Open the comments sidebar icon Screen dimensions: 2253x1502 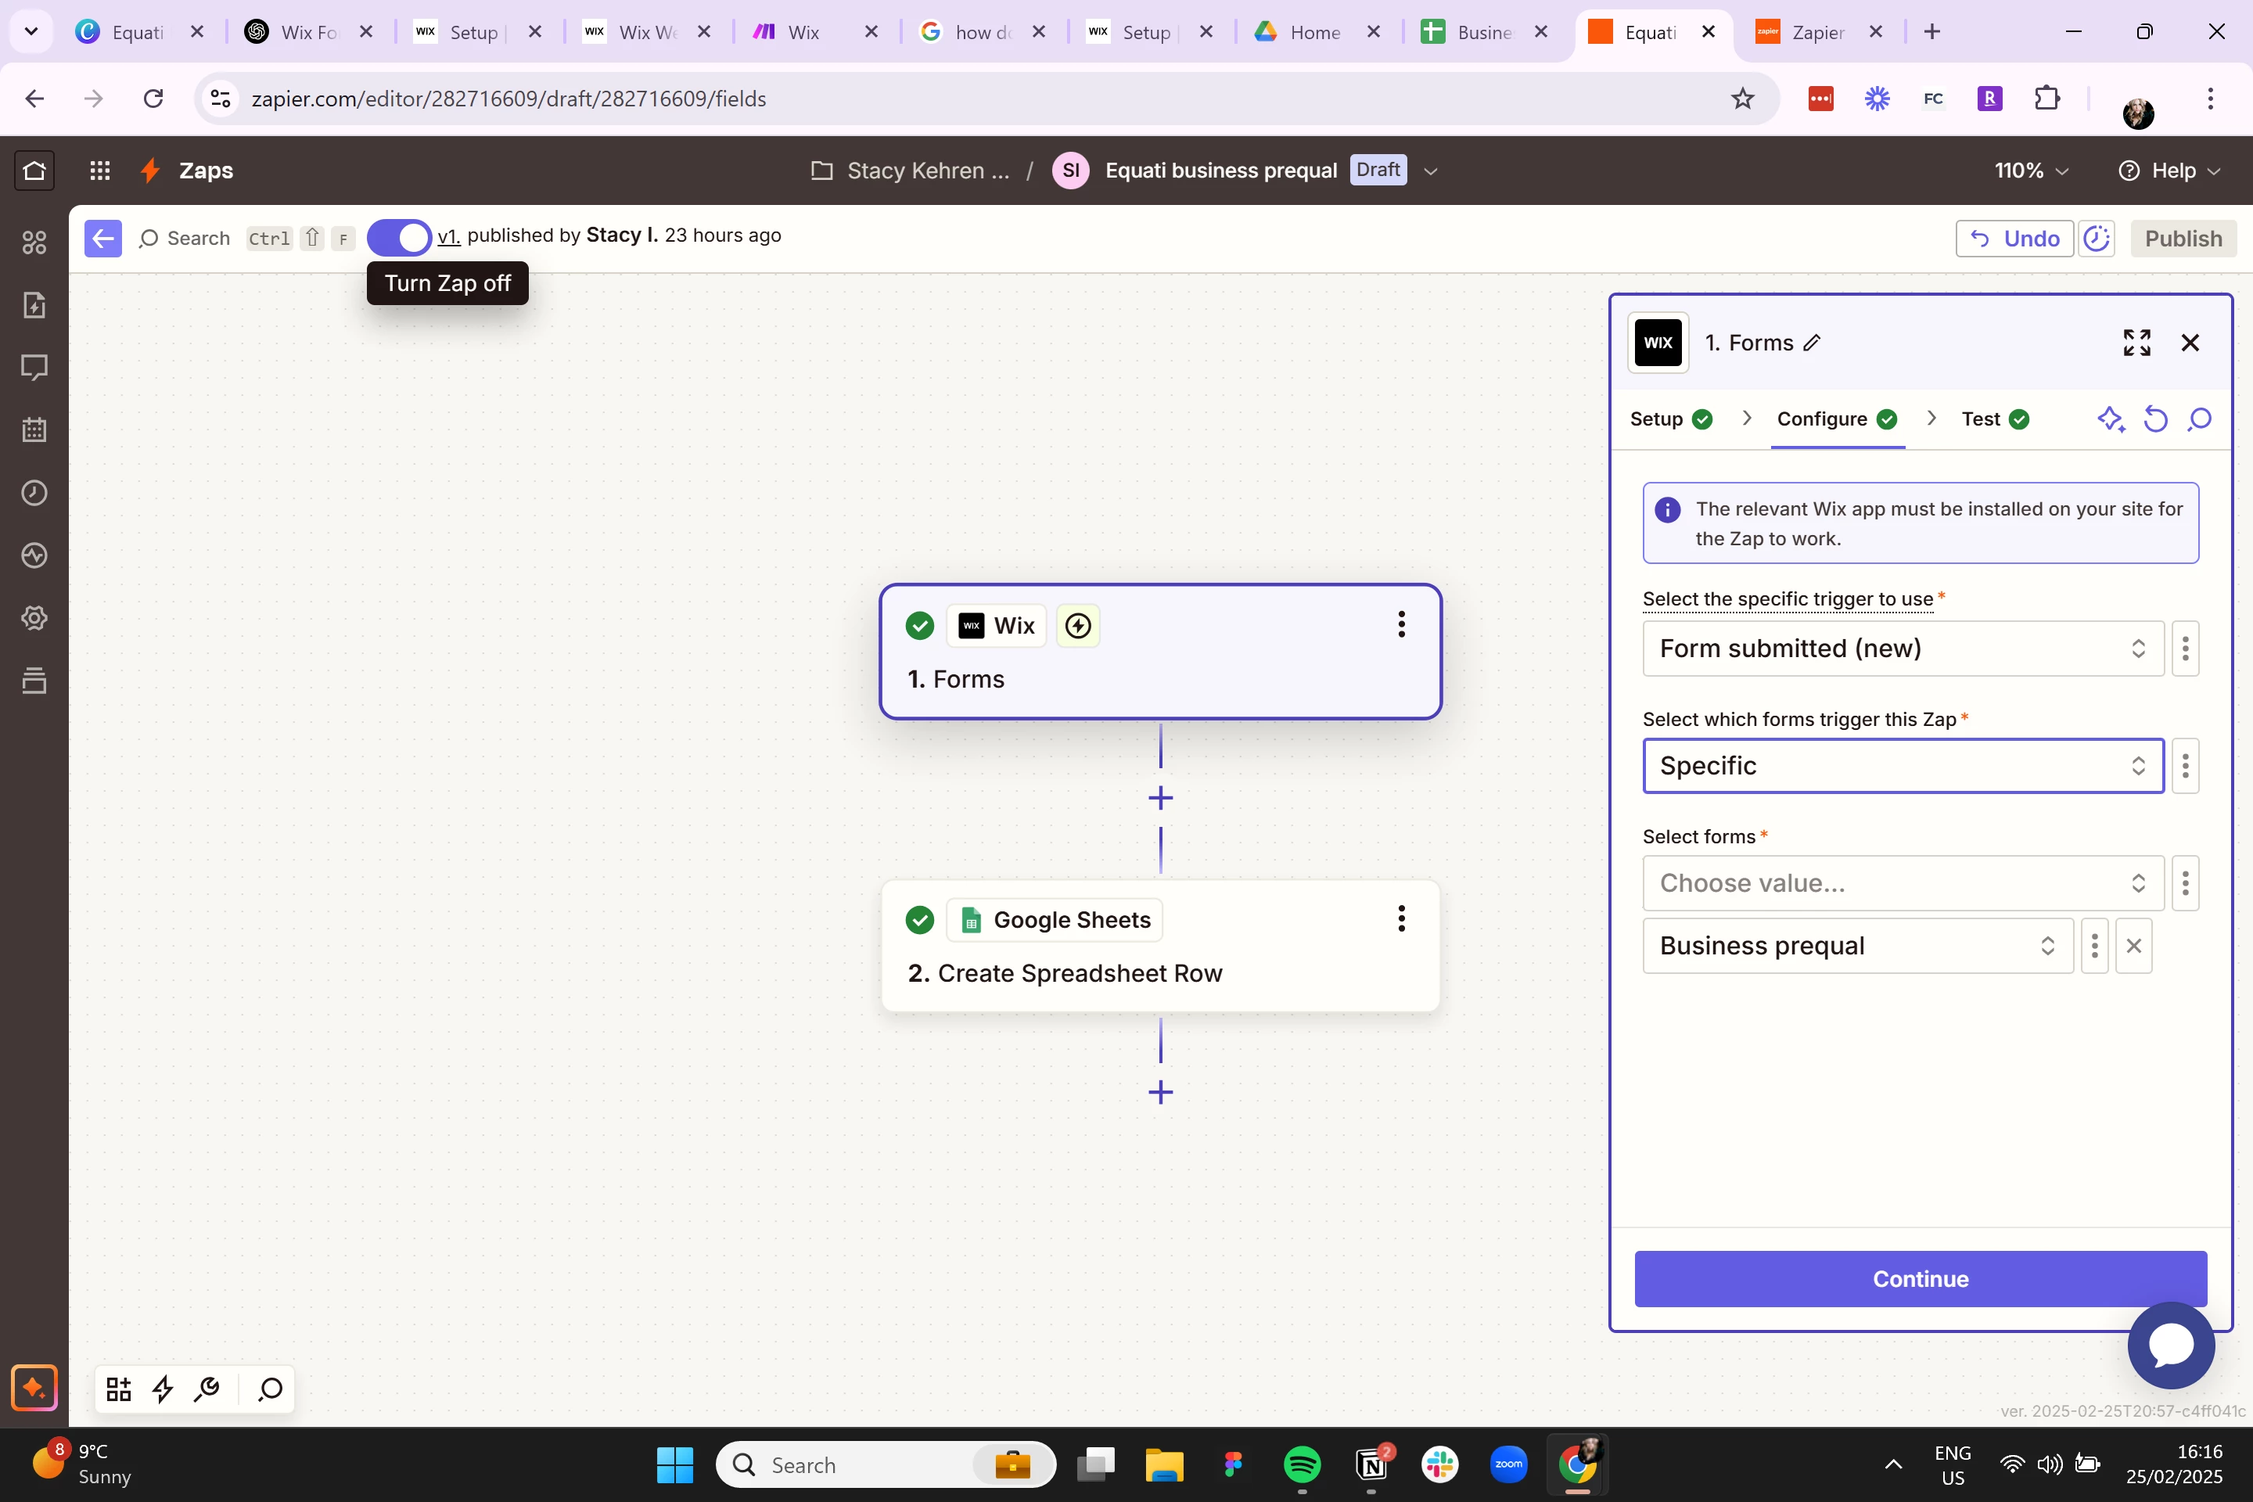coord(34,368)
